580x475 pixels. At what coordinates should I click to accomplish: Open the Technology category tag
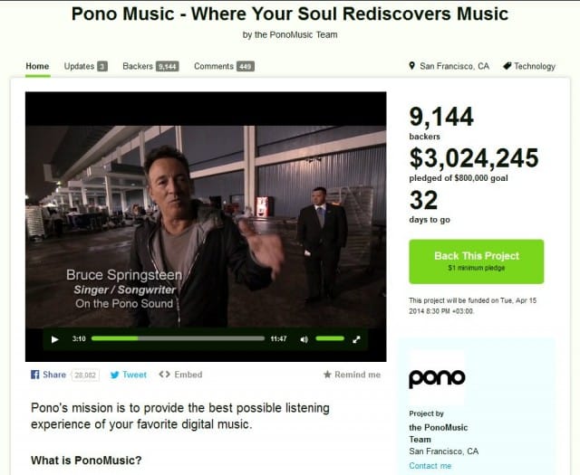529,66
